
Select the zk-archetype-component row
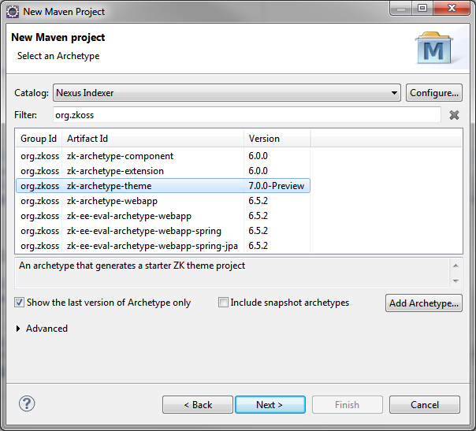tap(163, 156)
